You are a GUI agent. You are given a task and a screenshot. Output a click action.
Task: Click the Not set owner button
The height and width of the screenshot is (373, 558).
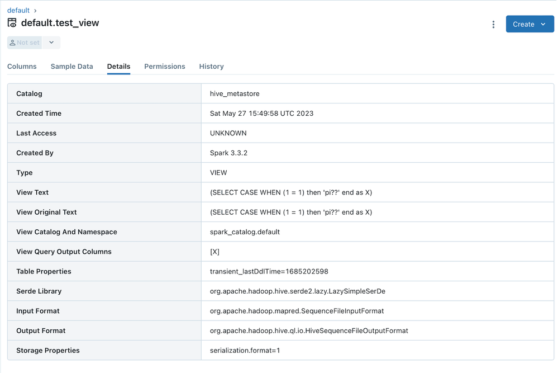[x=25, y=43]
